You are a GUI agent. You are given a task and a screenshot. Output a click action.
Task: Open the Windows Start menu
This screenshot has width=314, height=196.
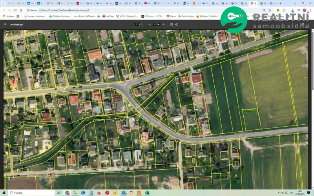[x=4, y=193]
